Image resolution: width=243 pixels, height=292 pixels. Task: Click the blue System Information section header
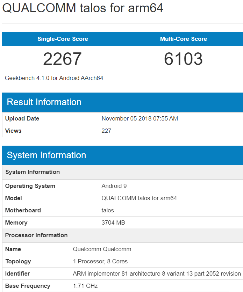(x=122, y=155)
